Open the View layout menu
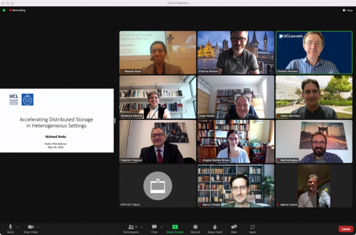 (x=347, y=10)
